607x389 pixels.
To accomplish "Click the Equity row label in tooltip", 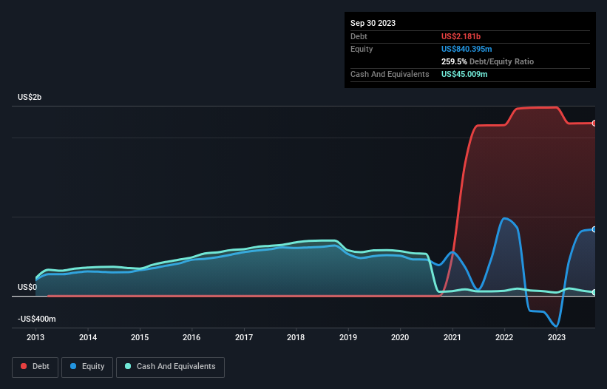I will [x=362, y=49].
